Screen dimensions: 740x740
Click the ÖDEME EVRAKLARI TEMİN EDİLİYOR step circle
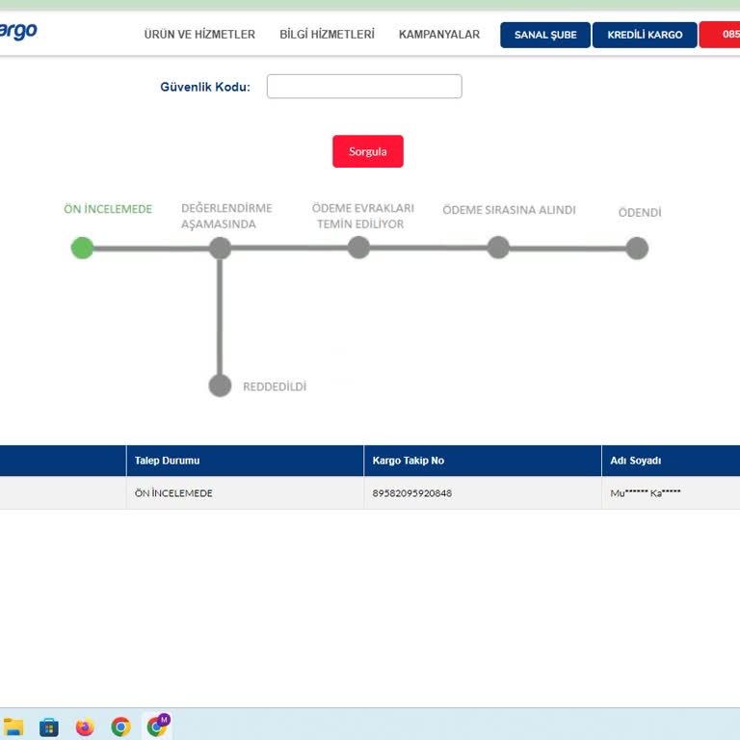tap(358, 248)
